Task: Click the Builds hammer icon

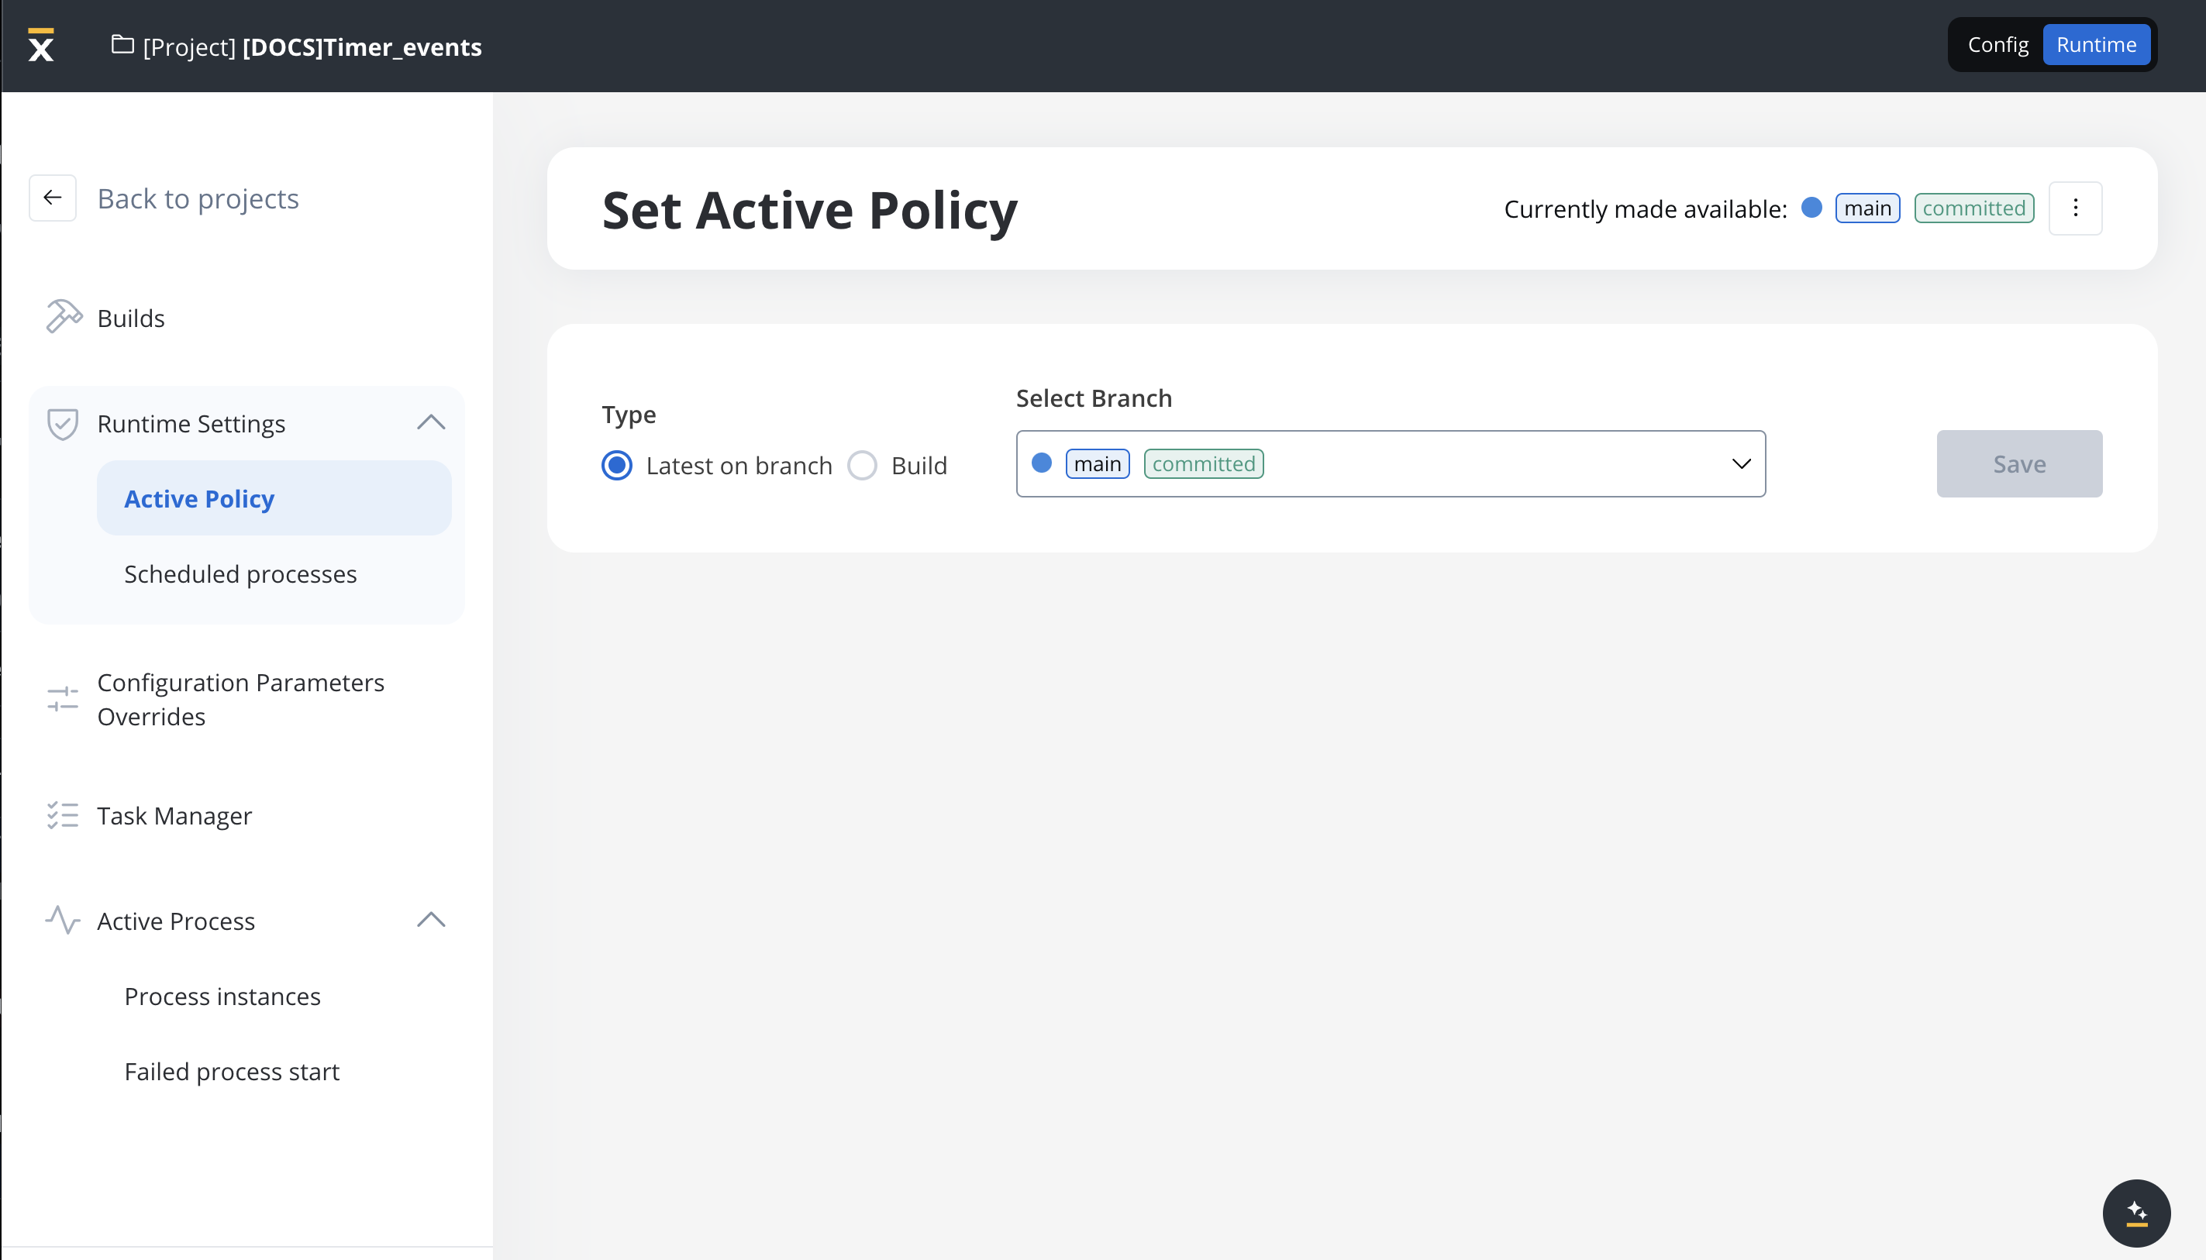Action: point(64,317)
